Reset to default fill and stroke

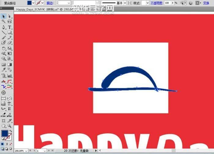click(2, 139)
